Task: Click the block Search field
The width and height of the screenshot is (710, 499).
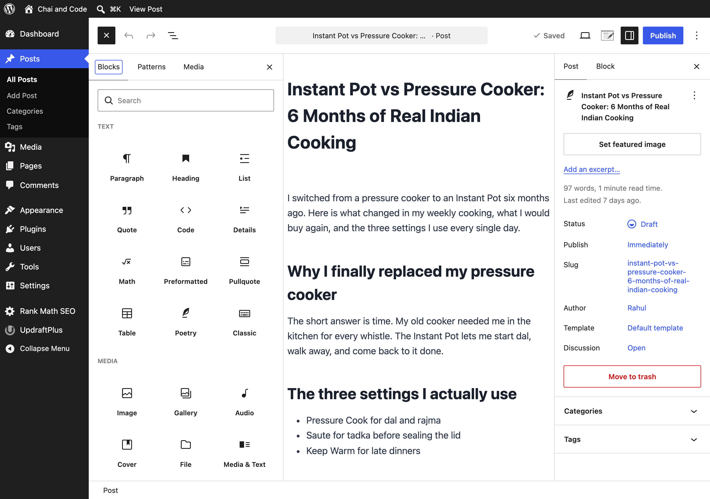Action: point(186,100)
